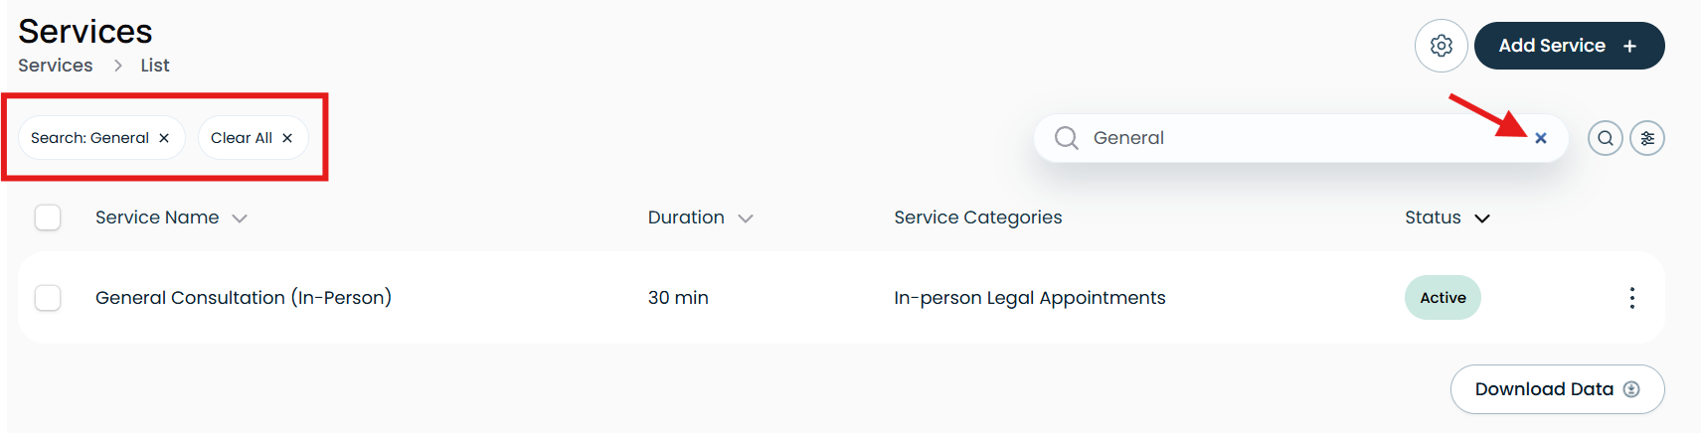Click the List breadcrumb item
The image size is (1701, 433).
(155, 66)
